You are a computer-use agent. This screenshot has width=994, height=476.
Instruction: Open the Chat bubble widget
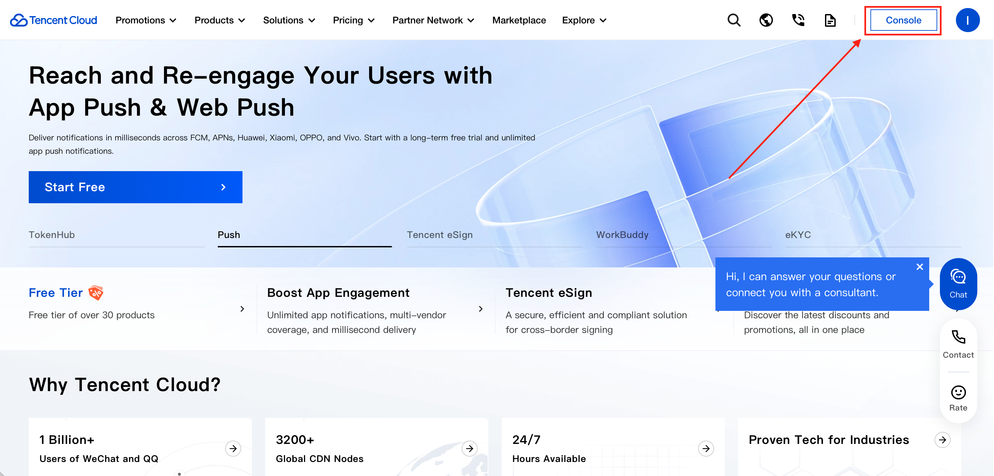coord(958,284)
